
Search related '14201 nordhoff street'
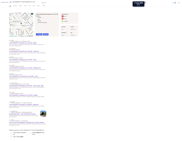pos(18,137)
